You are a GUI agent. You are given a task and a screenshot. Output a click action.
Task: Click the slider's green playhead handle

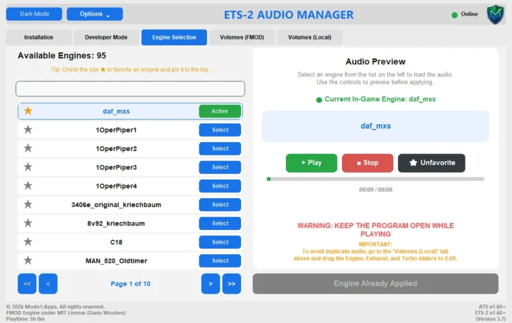(268, 179)
